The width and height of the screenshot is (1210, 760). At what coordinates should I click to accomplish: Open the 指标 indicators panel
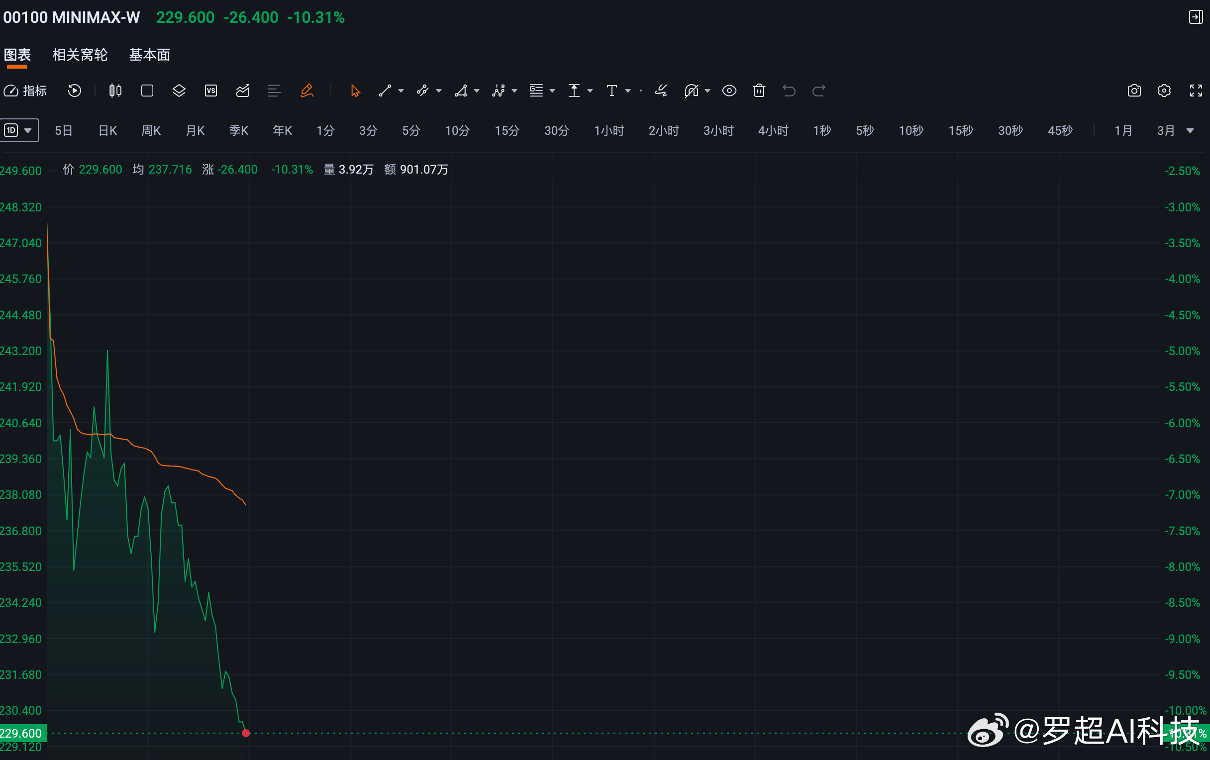[25, 91]
